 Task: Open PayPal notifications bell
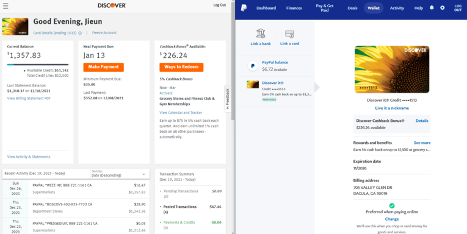(x=432, y=8)
